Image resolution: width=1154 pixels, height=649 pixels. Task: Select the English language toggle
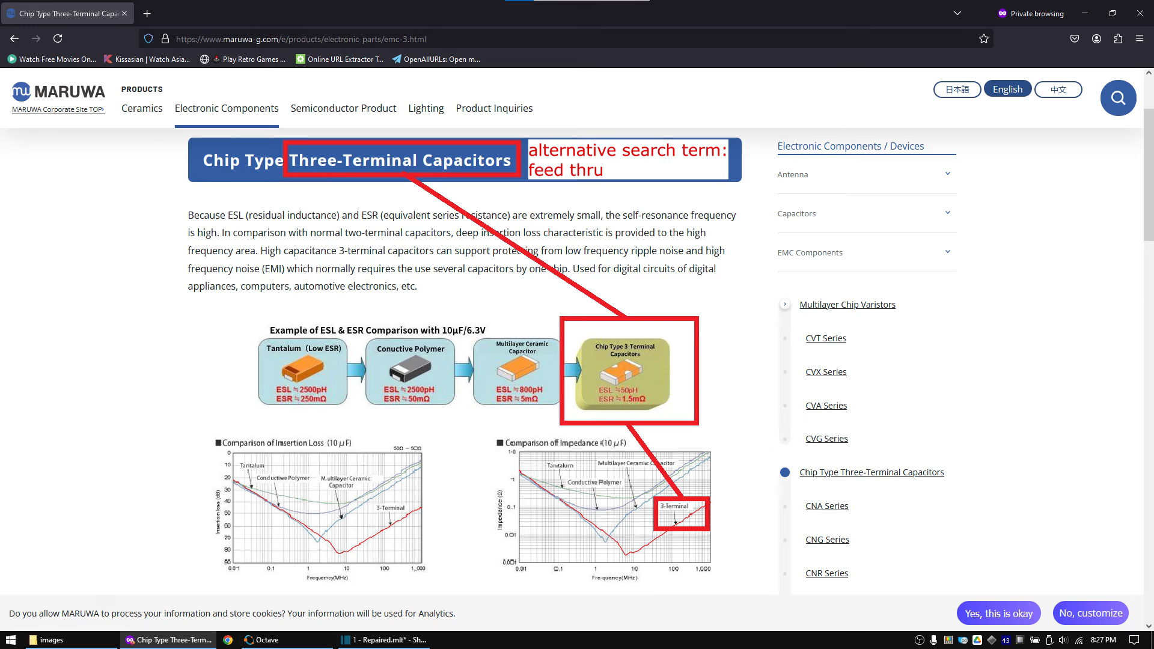pos(1007,89)
